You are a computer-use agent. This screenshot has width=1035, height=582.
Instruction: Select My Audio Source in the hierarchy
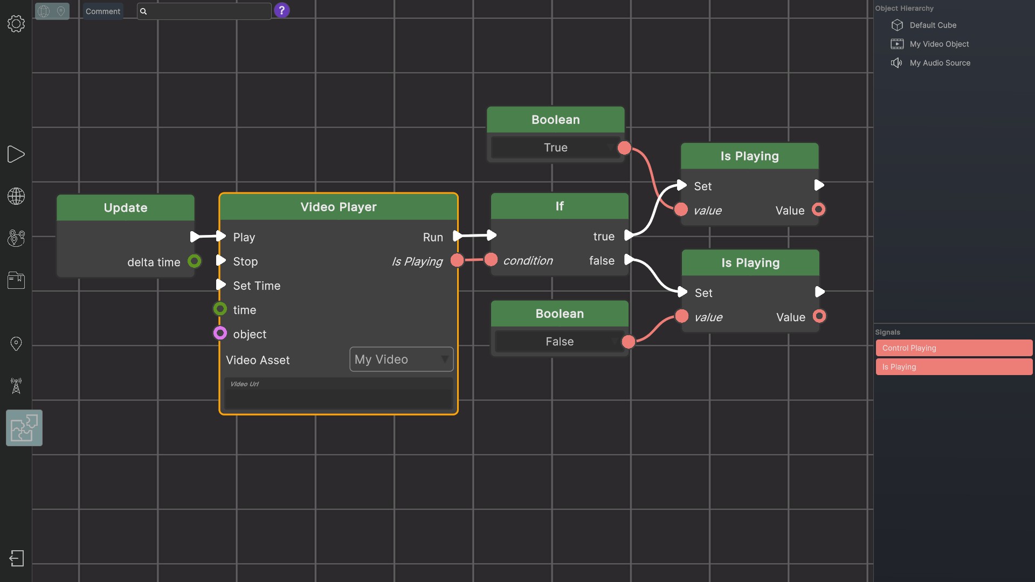point(940,63)
